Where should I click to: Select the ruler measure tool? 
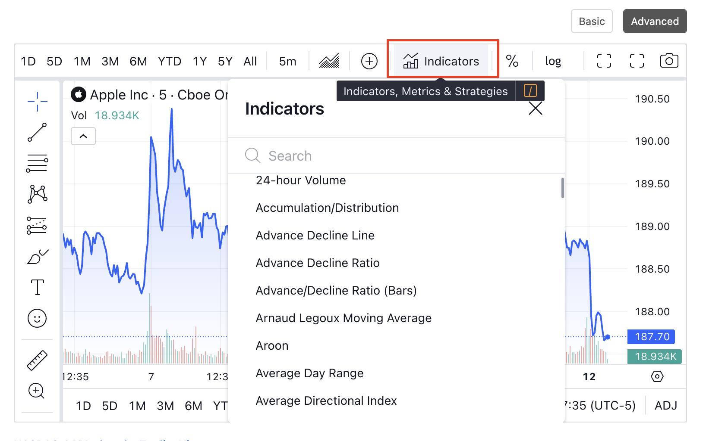(x=37, y=360)
